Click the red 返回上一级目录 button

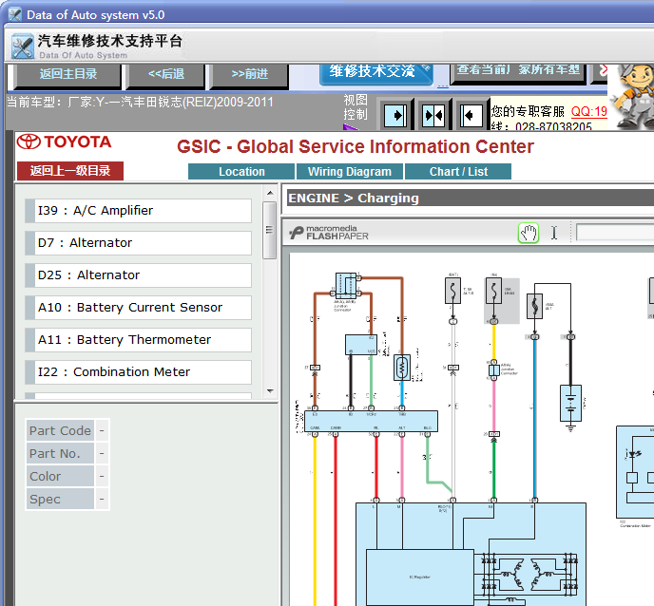coord(70,171)
